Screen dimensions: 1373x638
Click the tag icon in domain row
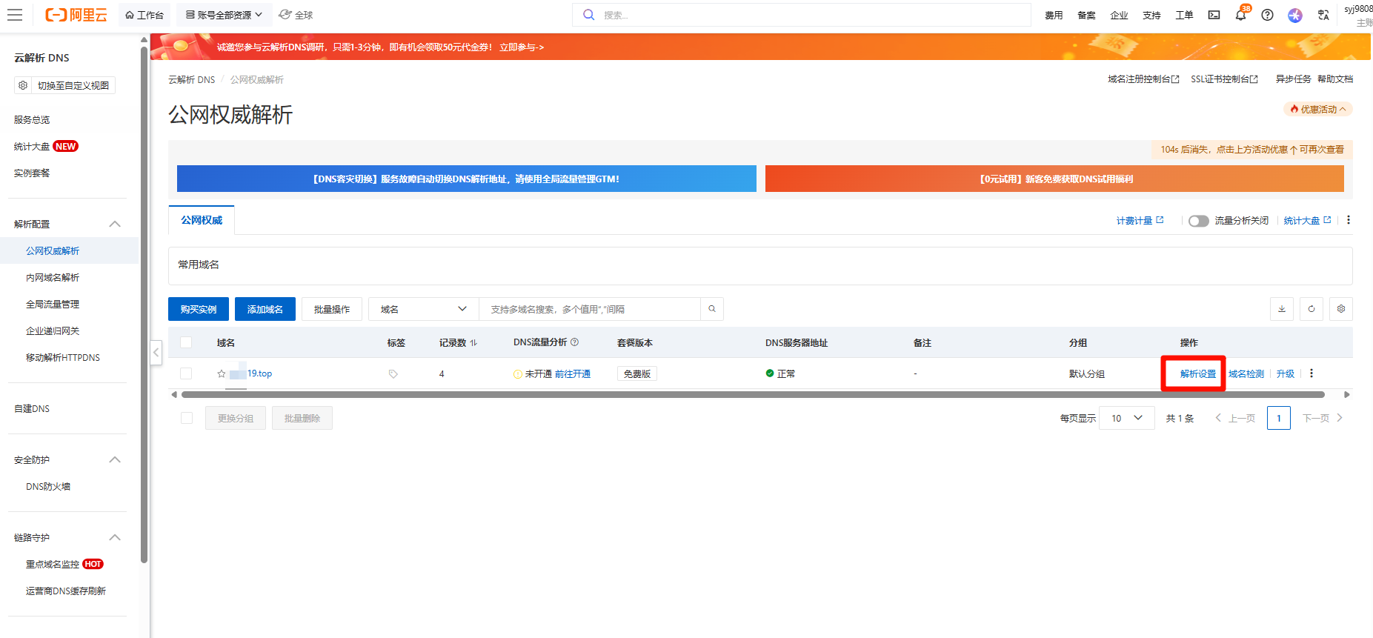click(x=393, y=374)
